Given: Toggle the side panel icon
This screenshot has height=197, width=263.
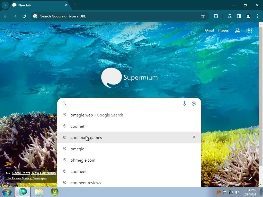Looking at the screenshot, I should click(239, 16).
